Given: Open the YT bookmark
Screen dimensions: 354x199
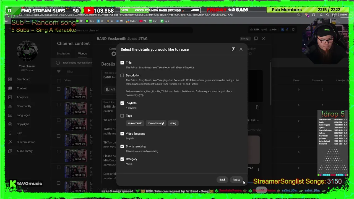Looking at the screenshot, I should click(x=143, y=21).
